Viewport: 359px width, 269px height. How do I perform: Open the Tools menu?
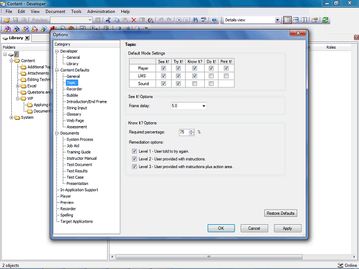point(76,11)
